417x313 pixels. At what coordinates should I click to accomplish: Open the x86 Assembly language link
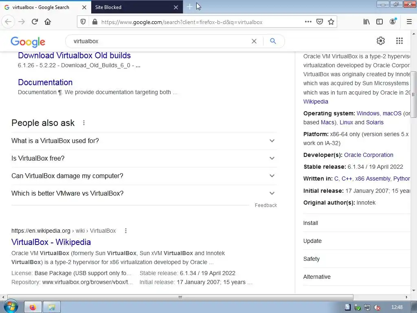click(373, 179)
